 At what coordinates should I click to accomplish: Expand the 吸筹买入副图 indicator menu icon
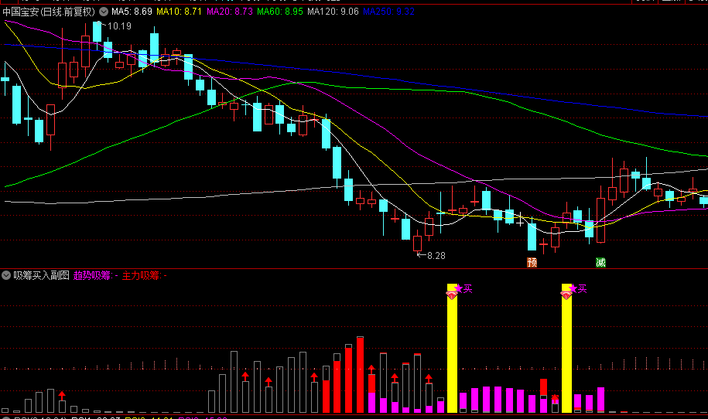point(6,275)
